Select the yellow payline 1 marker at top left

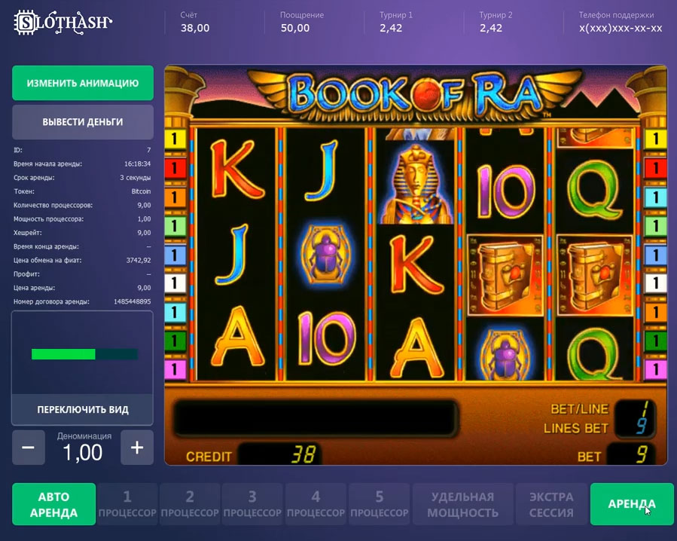point(175,139)
